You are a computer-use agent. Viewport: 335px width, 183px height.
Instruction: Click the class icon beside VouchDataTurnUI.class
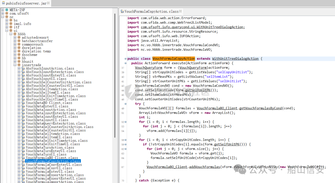point(23,154)
